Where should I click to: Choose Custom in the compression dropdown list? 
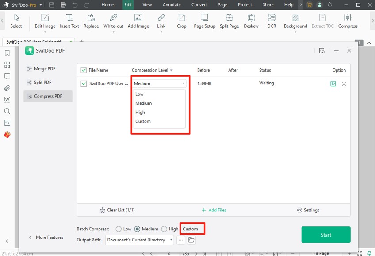click(159, 121)
